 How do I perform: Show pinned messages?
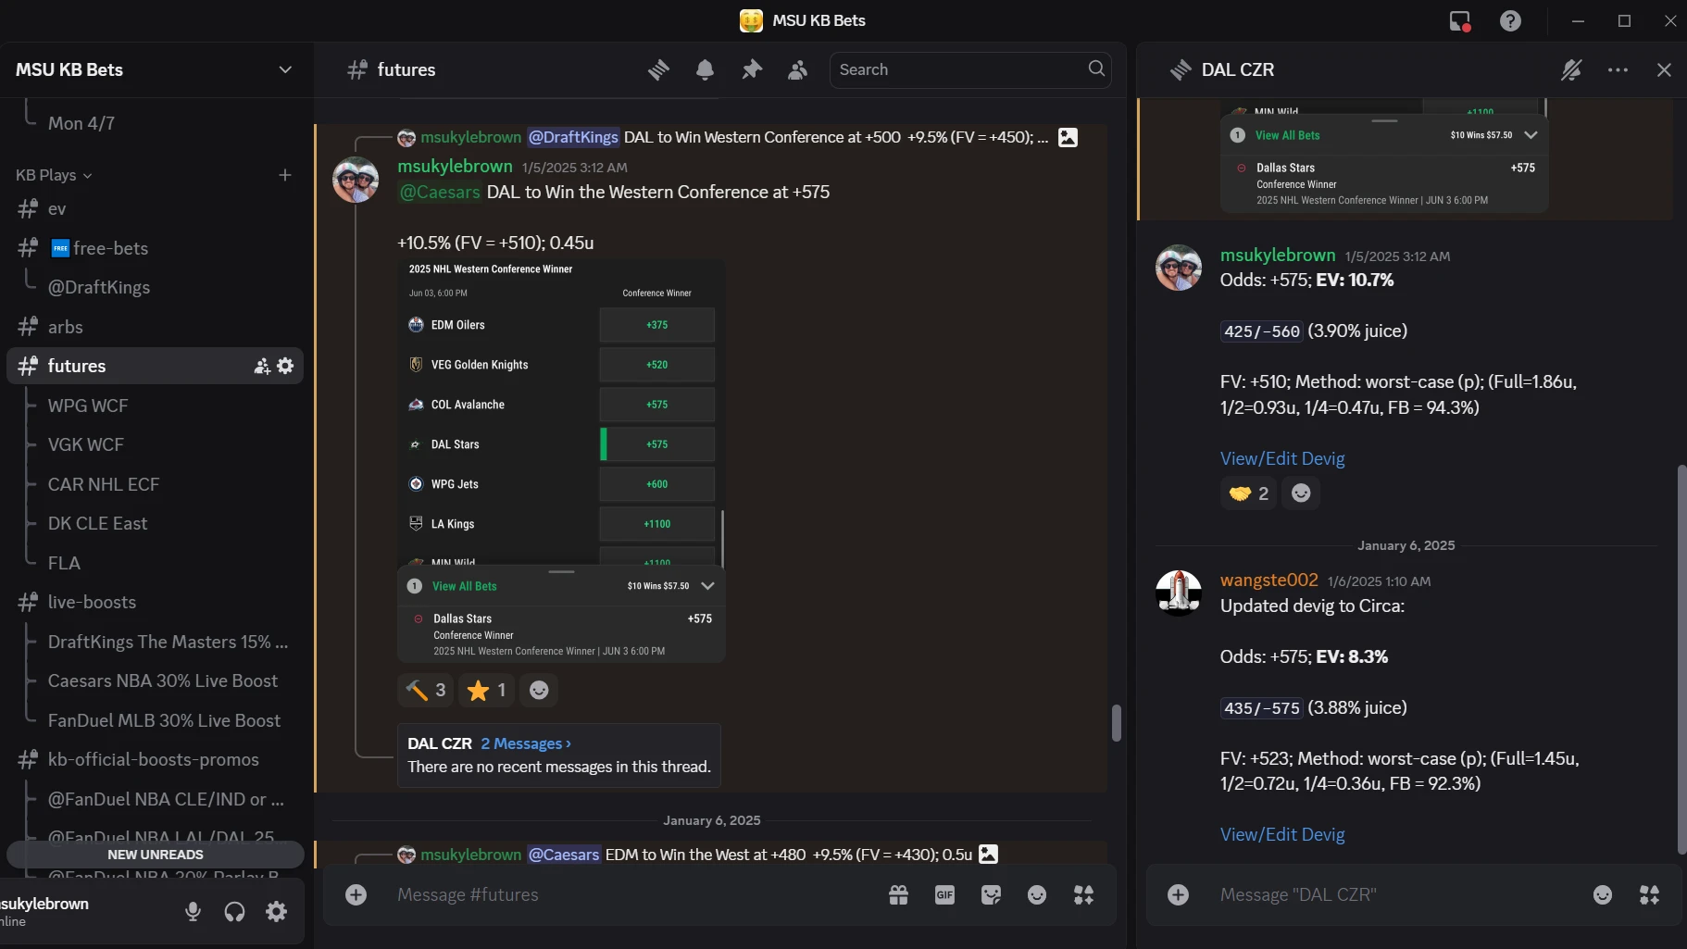pos(752,69)
